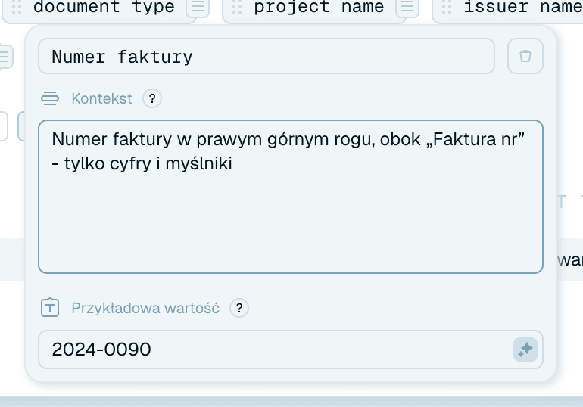Click the trash delete icon button
The width and height of the screenshot is (583, 407).
[525, 56]
